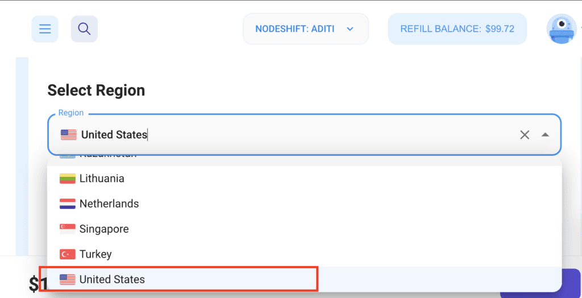This screenshot has width=582, height=298.
Task: Open the hamburger navigation menu
Action: 45,29
